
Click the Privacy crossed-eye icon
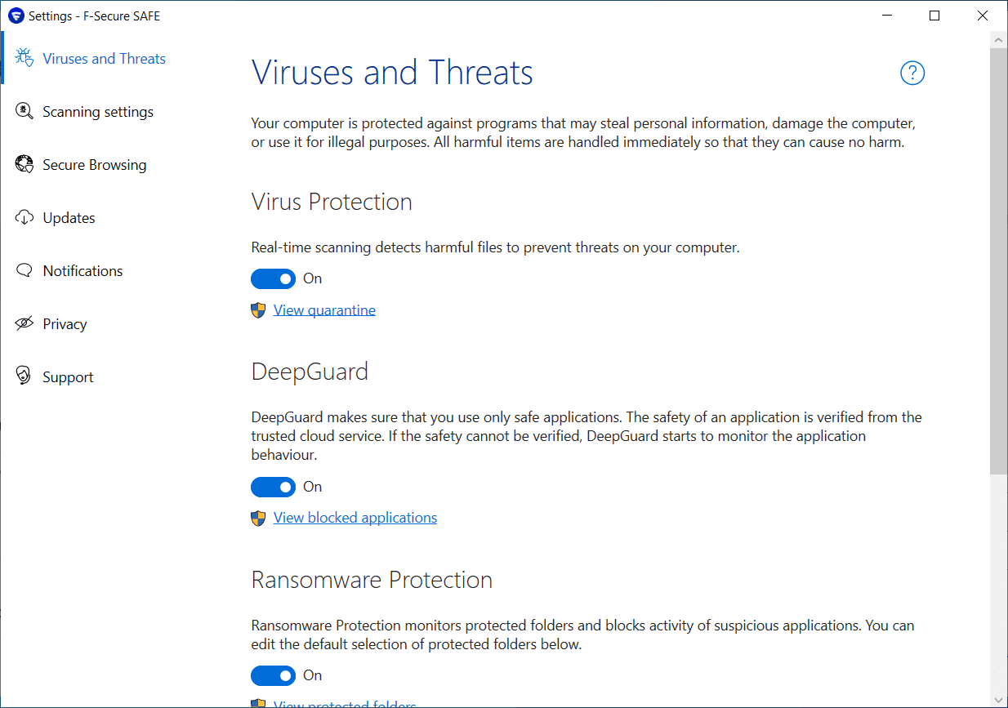tap(25, 323)
